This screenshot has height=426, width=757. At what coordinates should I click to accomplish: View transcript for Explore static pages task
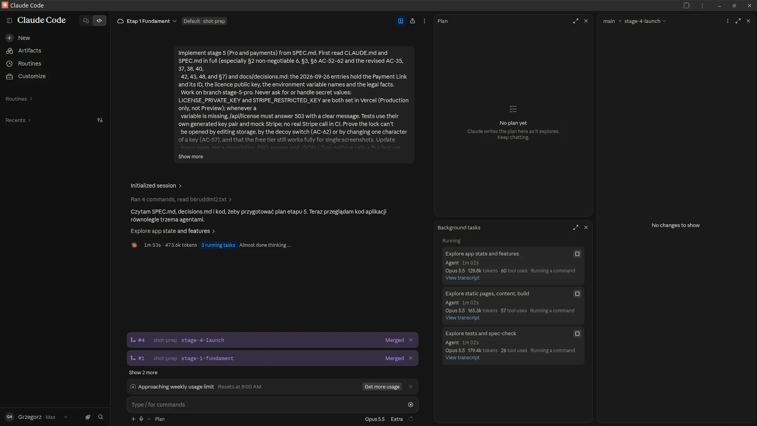click(462, 318)
